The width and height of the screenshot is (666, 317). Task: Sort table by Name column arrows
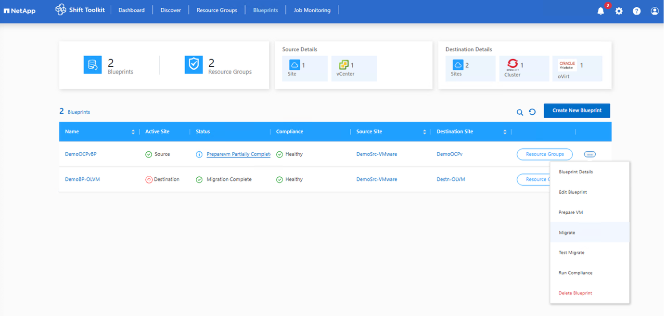click(x=133, y=132)
